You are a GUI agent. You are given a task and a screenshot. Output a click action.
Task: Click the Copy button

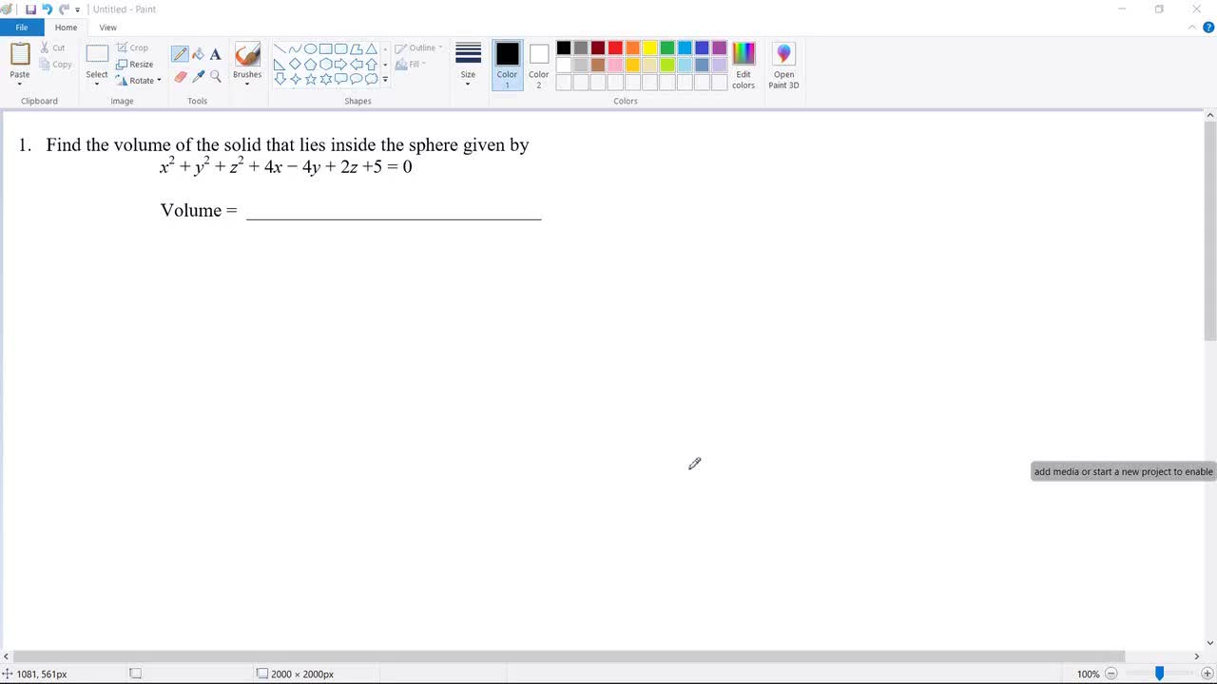[x=55, y=65]
